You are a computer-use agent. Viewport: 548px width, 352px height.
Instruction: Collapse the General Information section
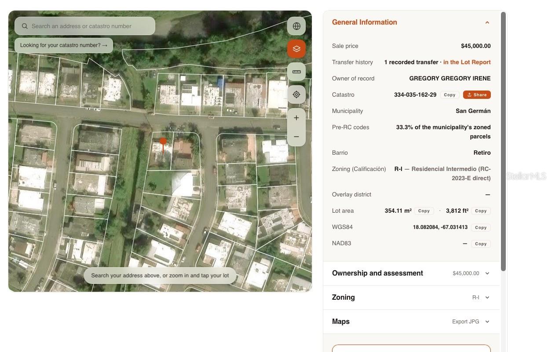(x=487, y=22)
